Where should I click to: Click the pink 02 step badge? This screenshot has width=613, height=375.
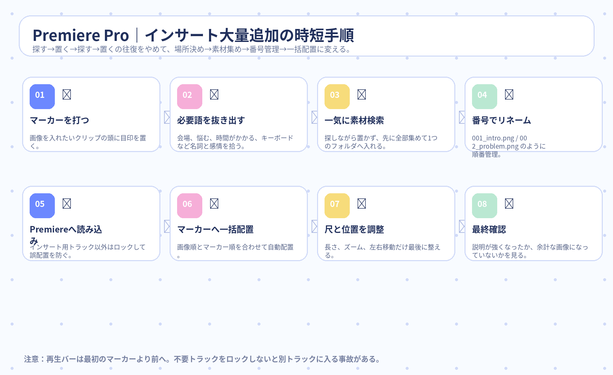pyautogui.click(x=190, y=96)
